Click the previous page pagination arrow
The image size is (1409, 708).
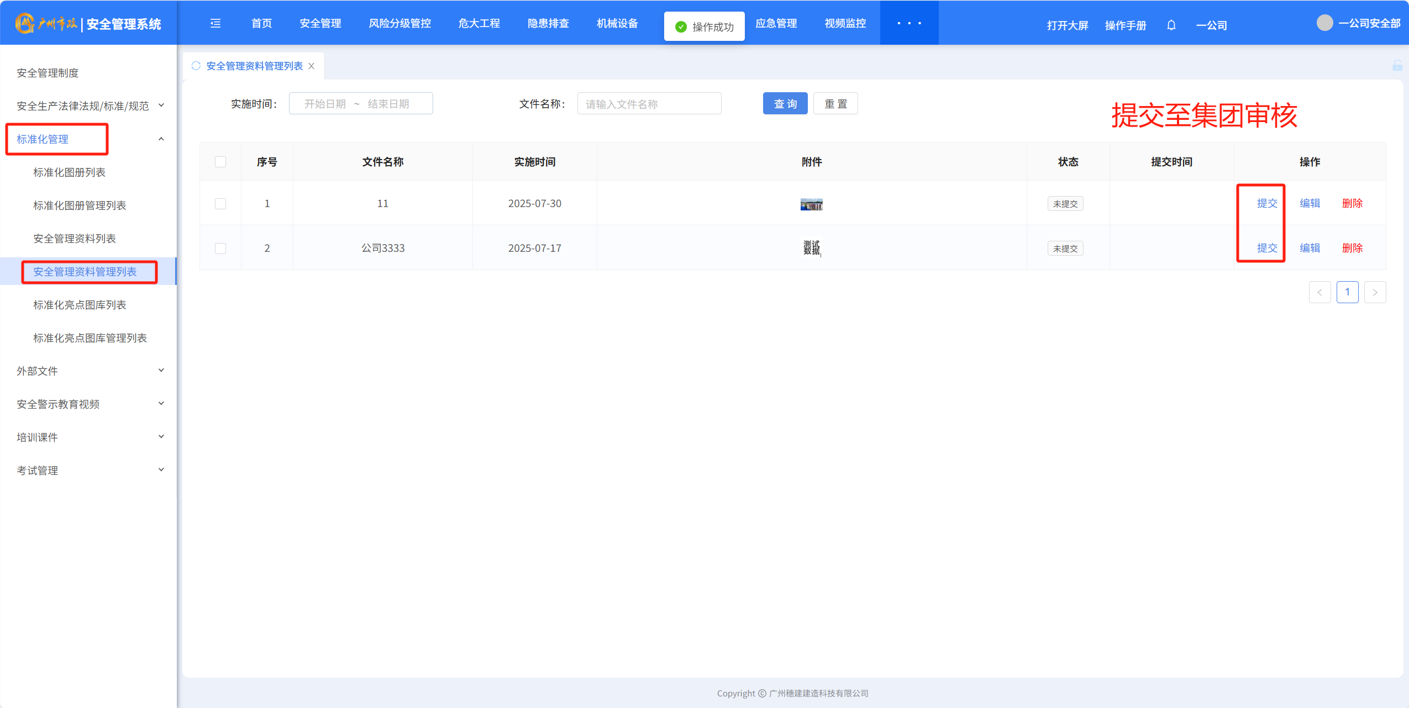pos(1319,292)
